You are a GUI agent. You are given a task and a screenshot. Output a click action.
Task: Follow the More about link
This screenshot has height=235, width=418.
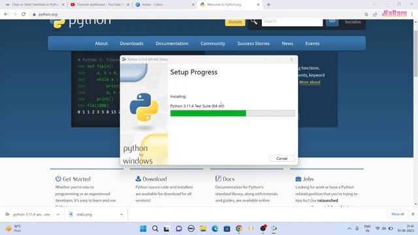(310, 82)
